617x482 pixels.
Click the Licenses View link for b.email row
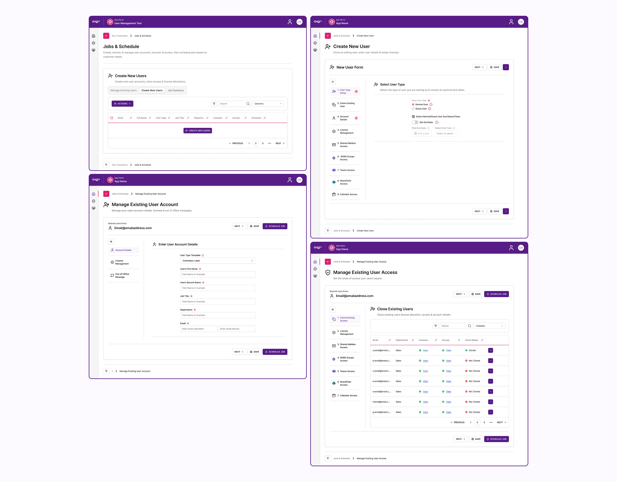coord(425,361)
